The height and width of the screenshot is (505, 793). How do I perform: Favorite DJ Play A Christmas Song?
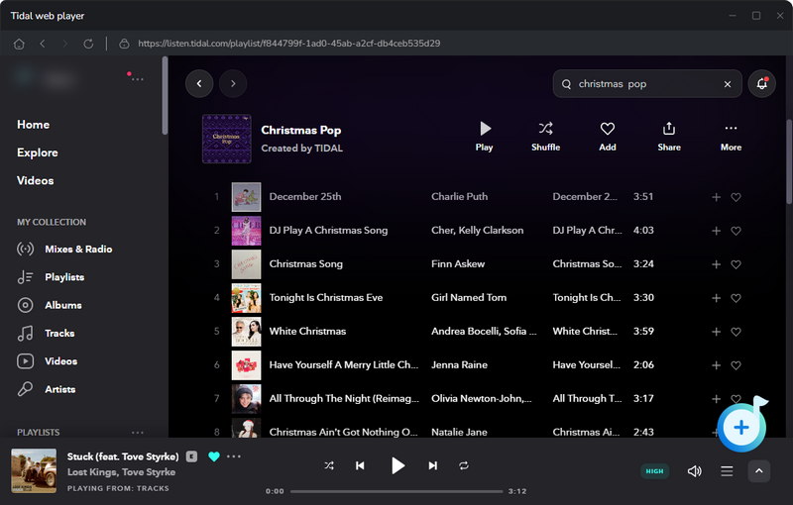click(x=736, y=231)
